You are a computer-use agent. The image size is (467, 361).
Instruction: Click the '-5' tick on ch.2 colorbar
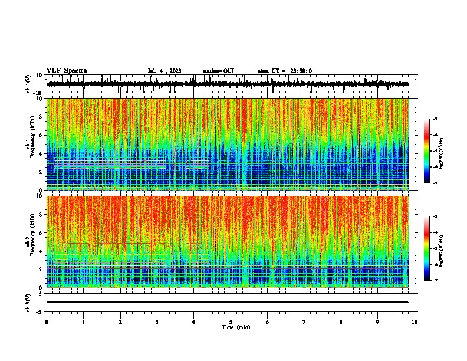tap(435, 248)
